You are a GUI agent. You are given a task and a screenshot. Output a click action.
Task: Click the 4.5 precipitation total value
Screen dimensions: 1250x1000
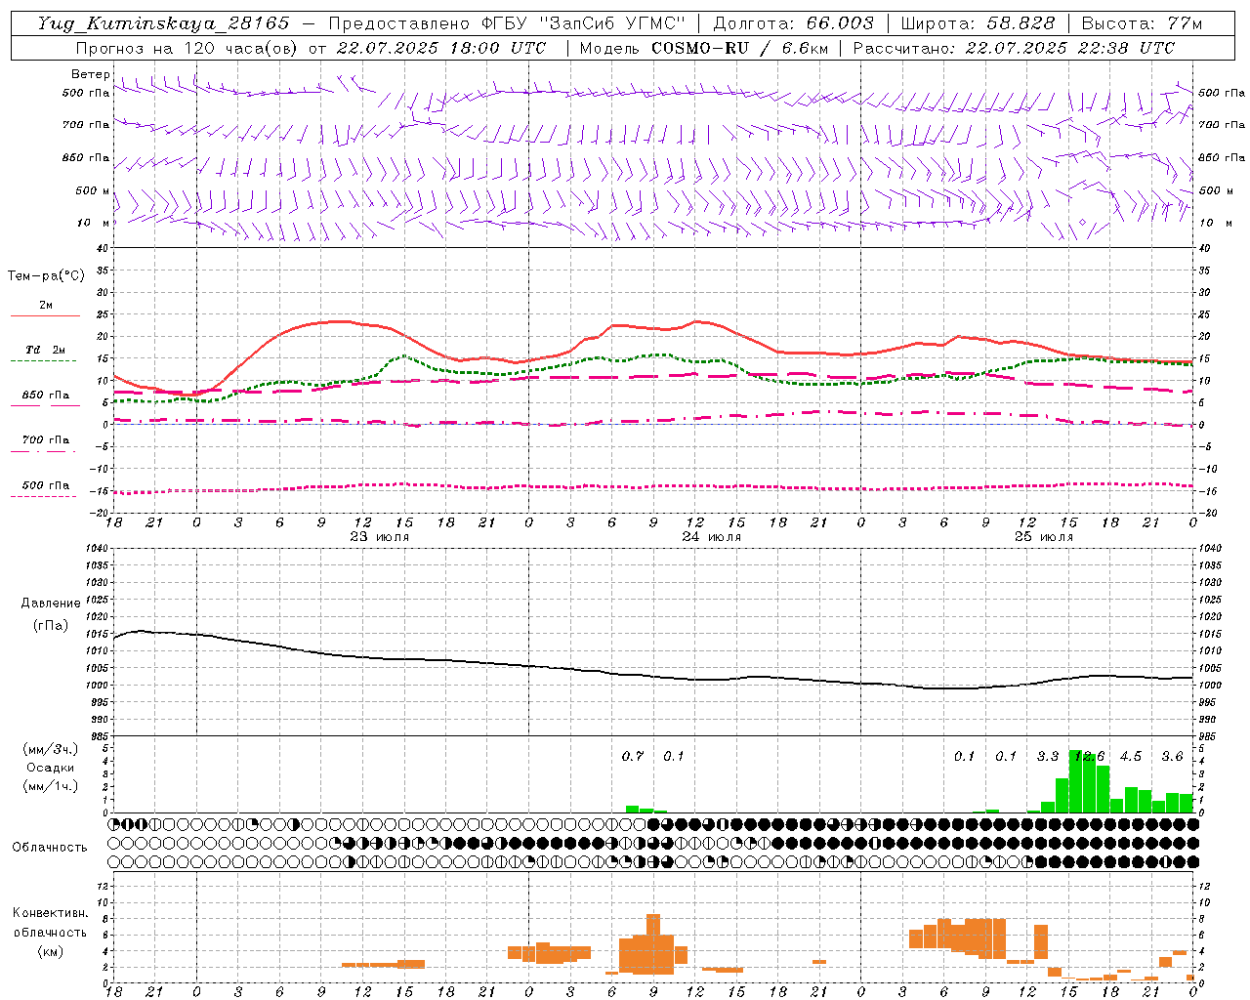pos(1131,757)
